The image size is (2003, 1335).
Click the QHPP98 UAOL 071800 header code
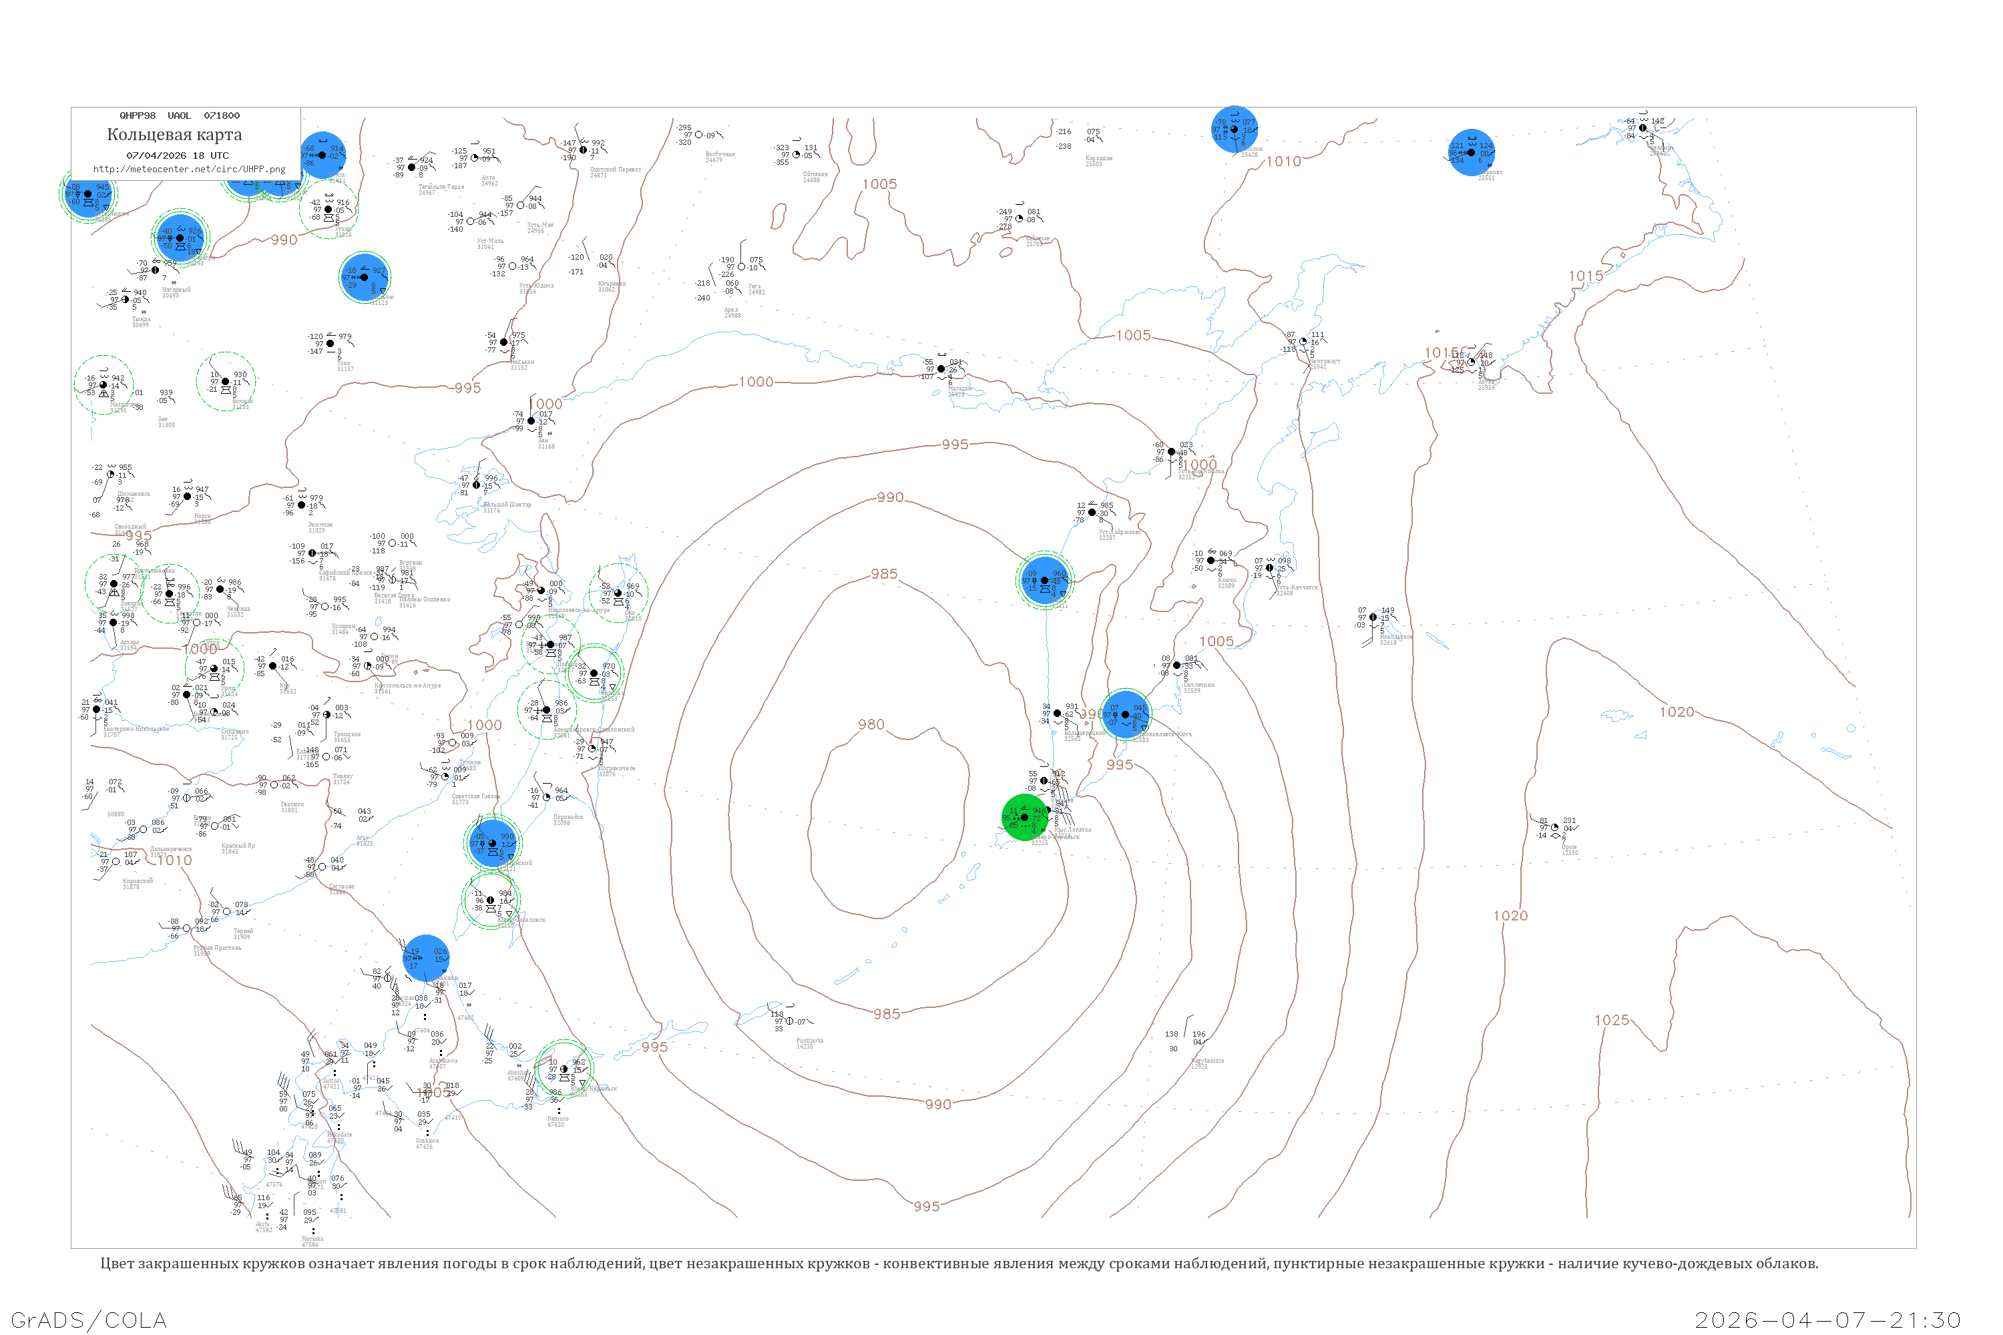point(180,115)
